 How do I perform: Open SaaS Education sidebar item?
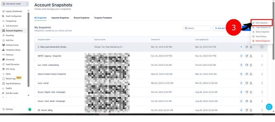(13, 64)
